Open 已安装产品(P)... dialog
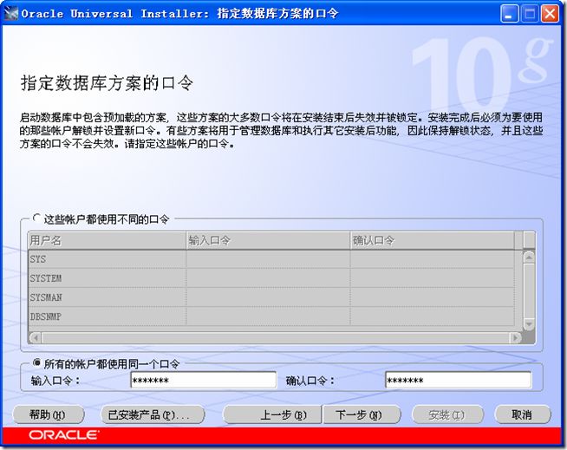 coord(153,414)
